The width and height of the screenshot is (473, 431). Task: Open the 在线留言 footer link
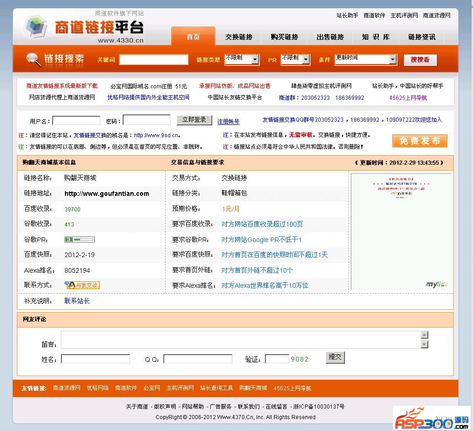pos(276,407)
